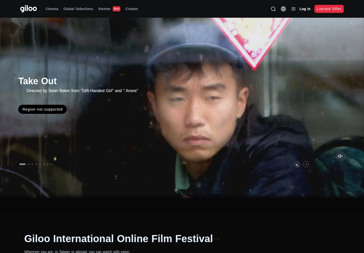The width and height of the screenshot is (364, 253).
Task: Open the Giloo International Online Film Festival heading
Action: (x=119, y=239)
